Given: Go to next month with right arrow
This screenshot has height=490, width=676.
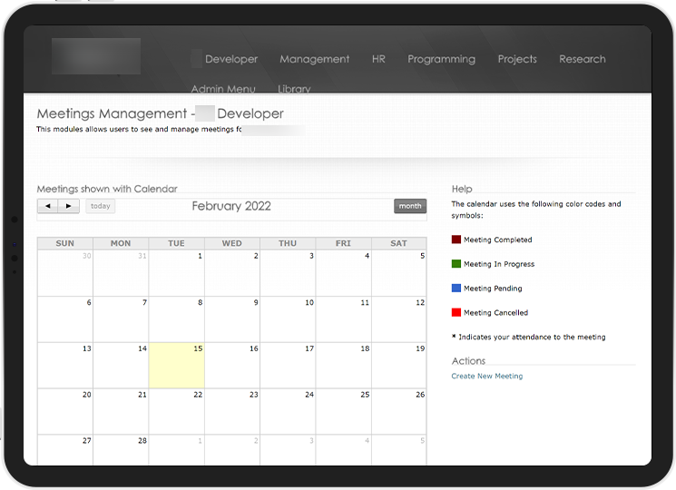Looking at the screenshot, I should click(69, 206).
